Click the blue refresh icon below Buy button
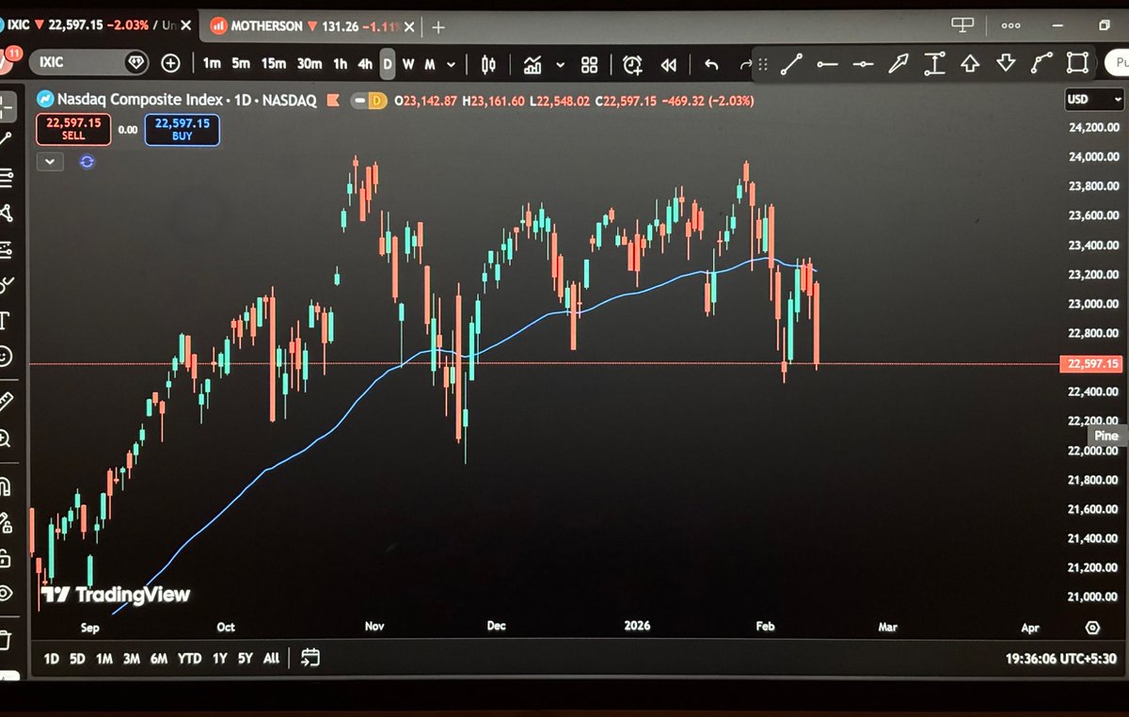Screen dimensions: 1129x717 pyautogui.click(x=87, y=162)
